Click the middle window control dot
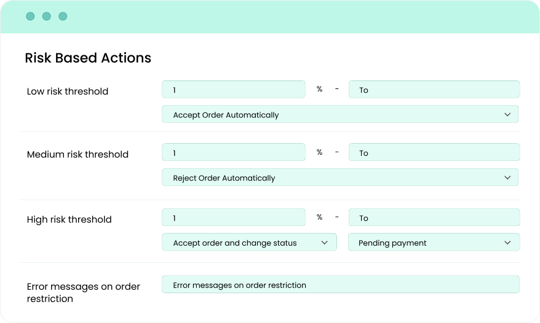 [47, 17]
